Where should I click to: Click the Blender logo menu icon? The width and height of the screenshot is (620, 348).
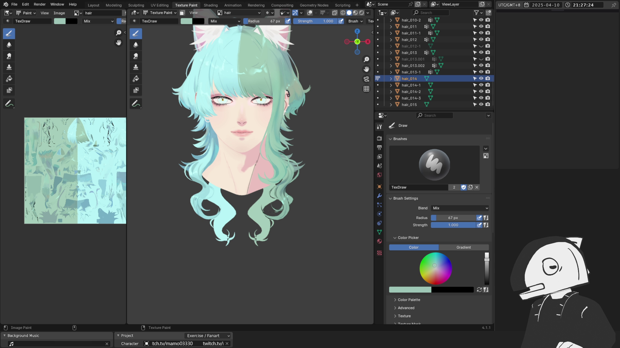[5, 5]
